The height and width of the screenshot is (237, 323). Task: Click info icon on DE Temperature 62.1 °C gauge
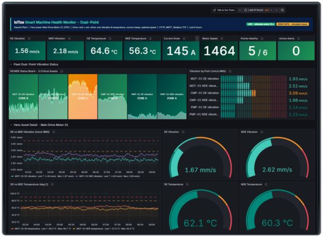click(187, 184)
